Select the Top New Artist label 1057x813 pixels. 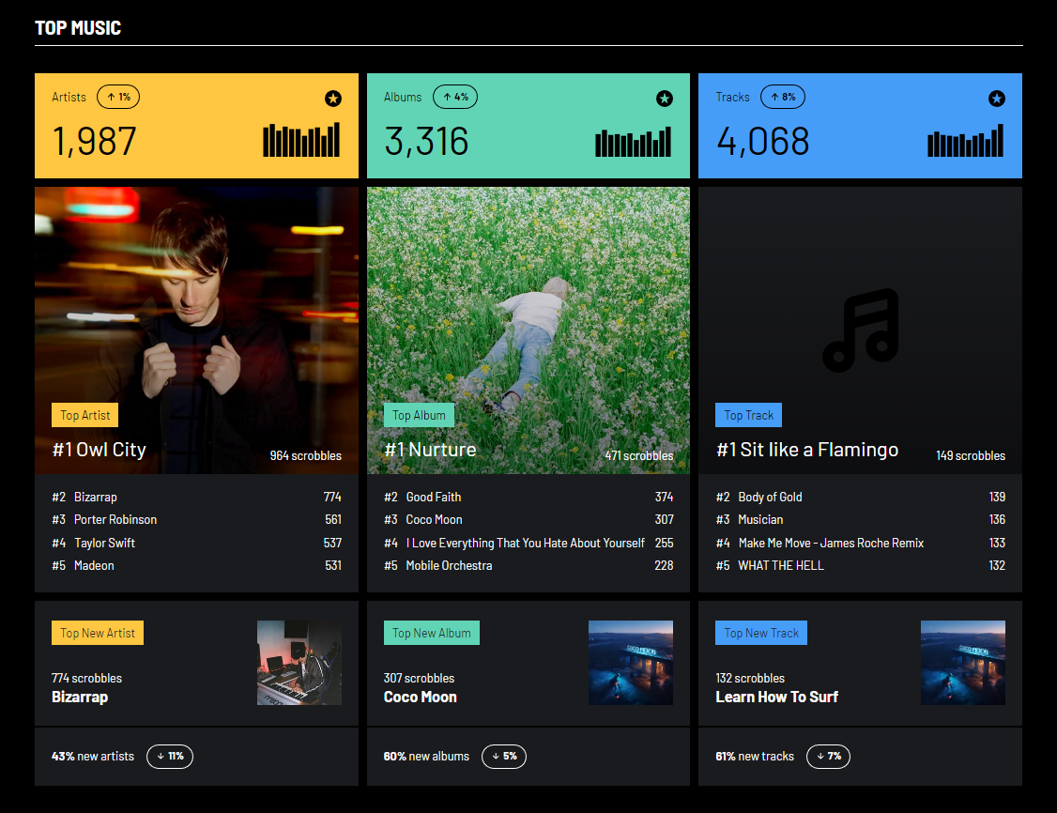tap(98, 633)
